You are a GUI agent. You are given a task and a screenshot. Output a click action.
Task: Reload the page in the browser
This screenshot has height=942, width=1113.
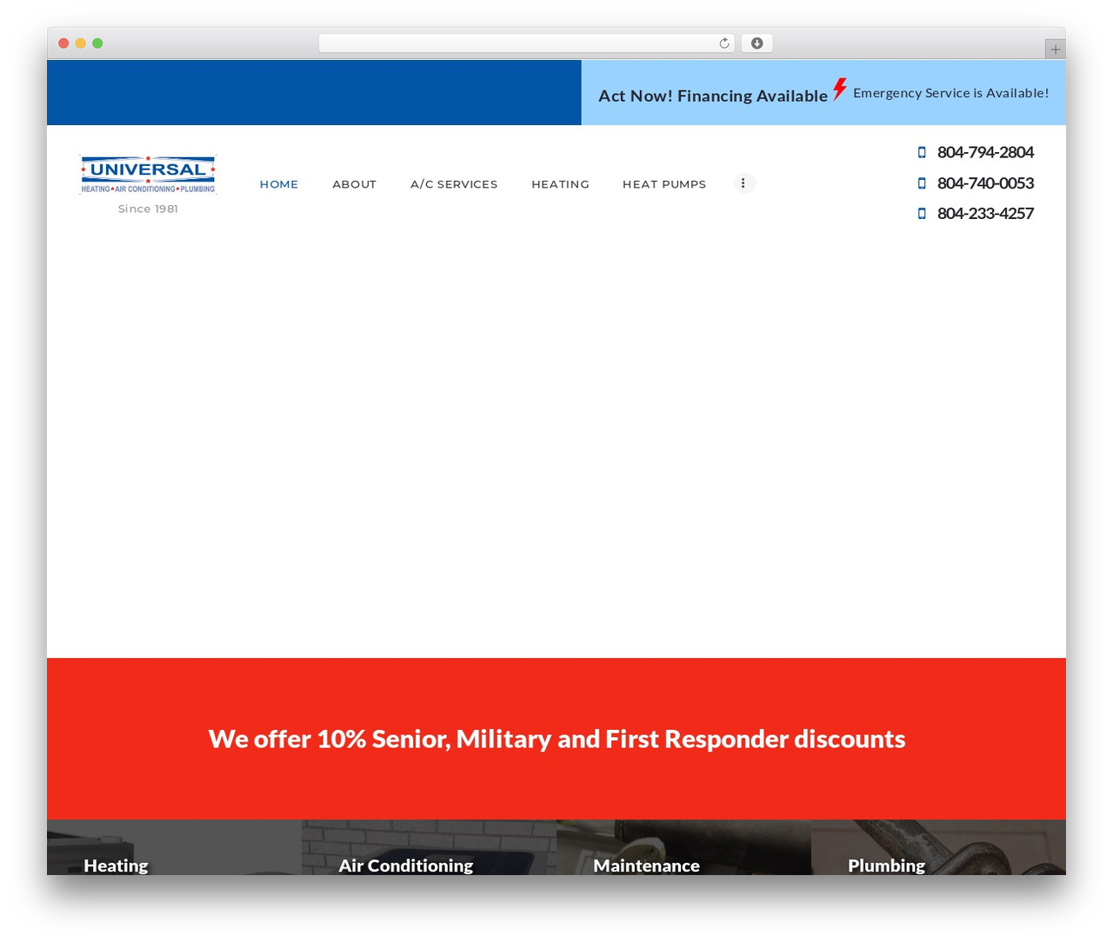[724, 43]
